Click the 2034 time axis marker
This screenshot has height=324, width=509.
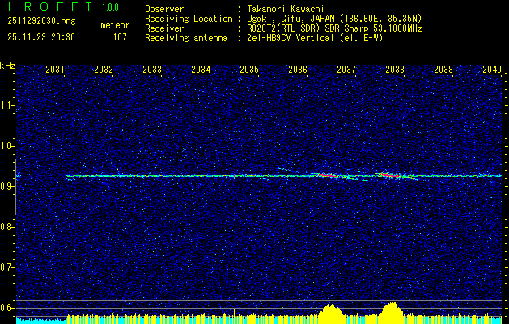pyautogui.click(x=201, y=70)
